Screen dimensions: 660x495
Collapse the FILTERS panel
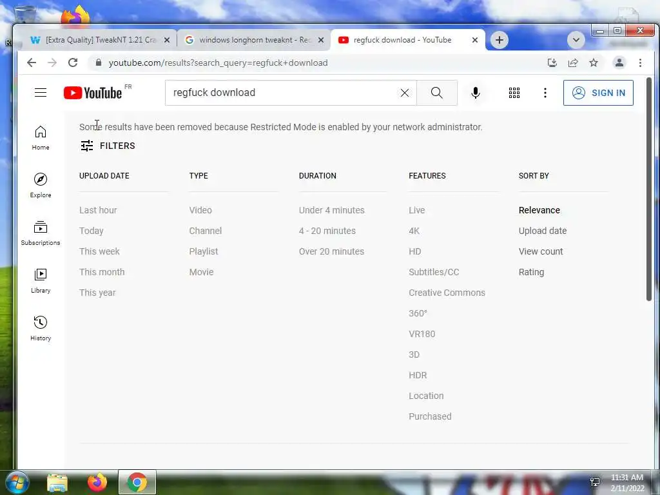click(x=108, y=146)
